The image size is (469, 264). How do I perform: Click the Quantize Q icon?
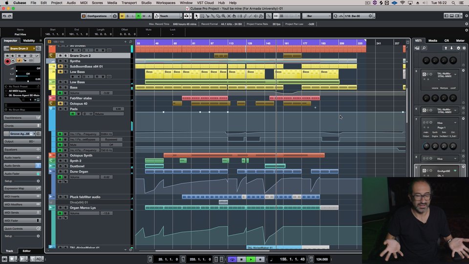click(x=335, y=16)
